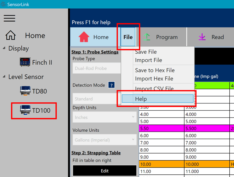Collapse the Level Sensor section
The width and height of the screenshot is (234, 177).
click(4, 77)
